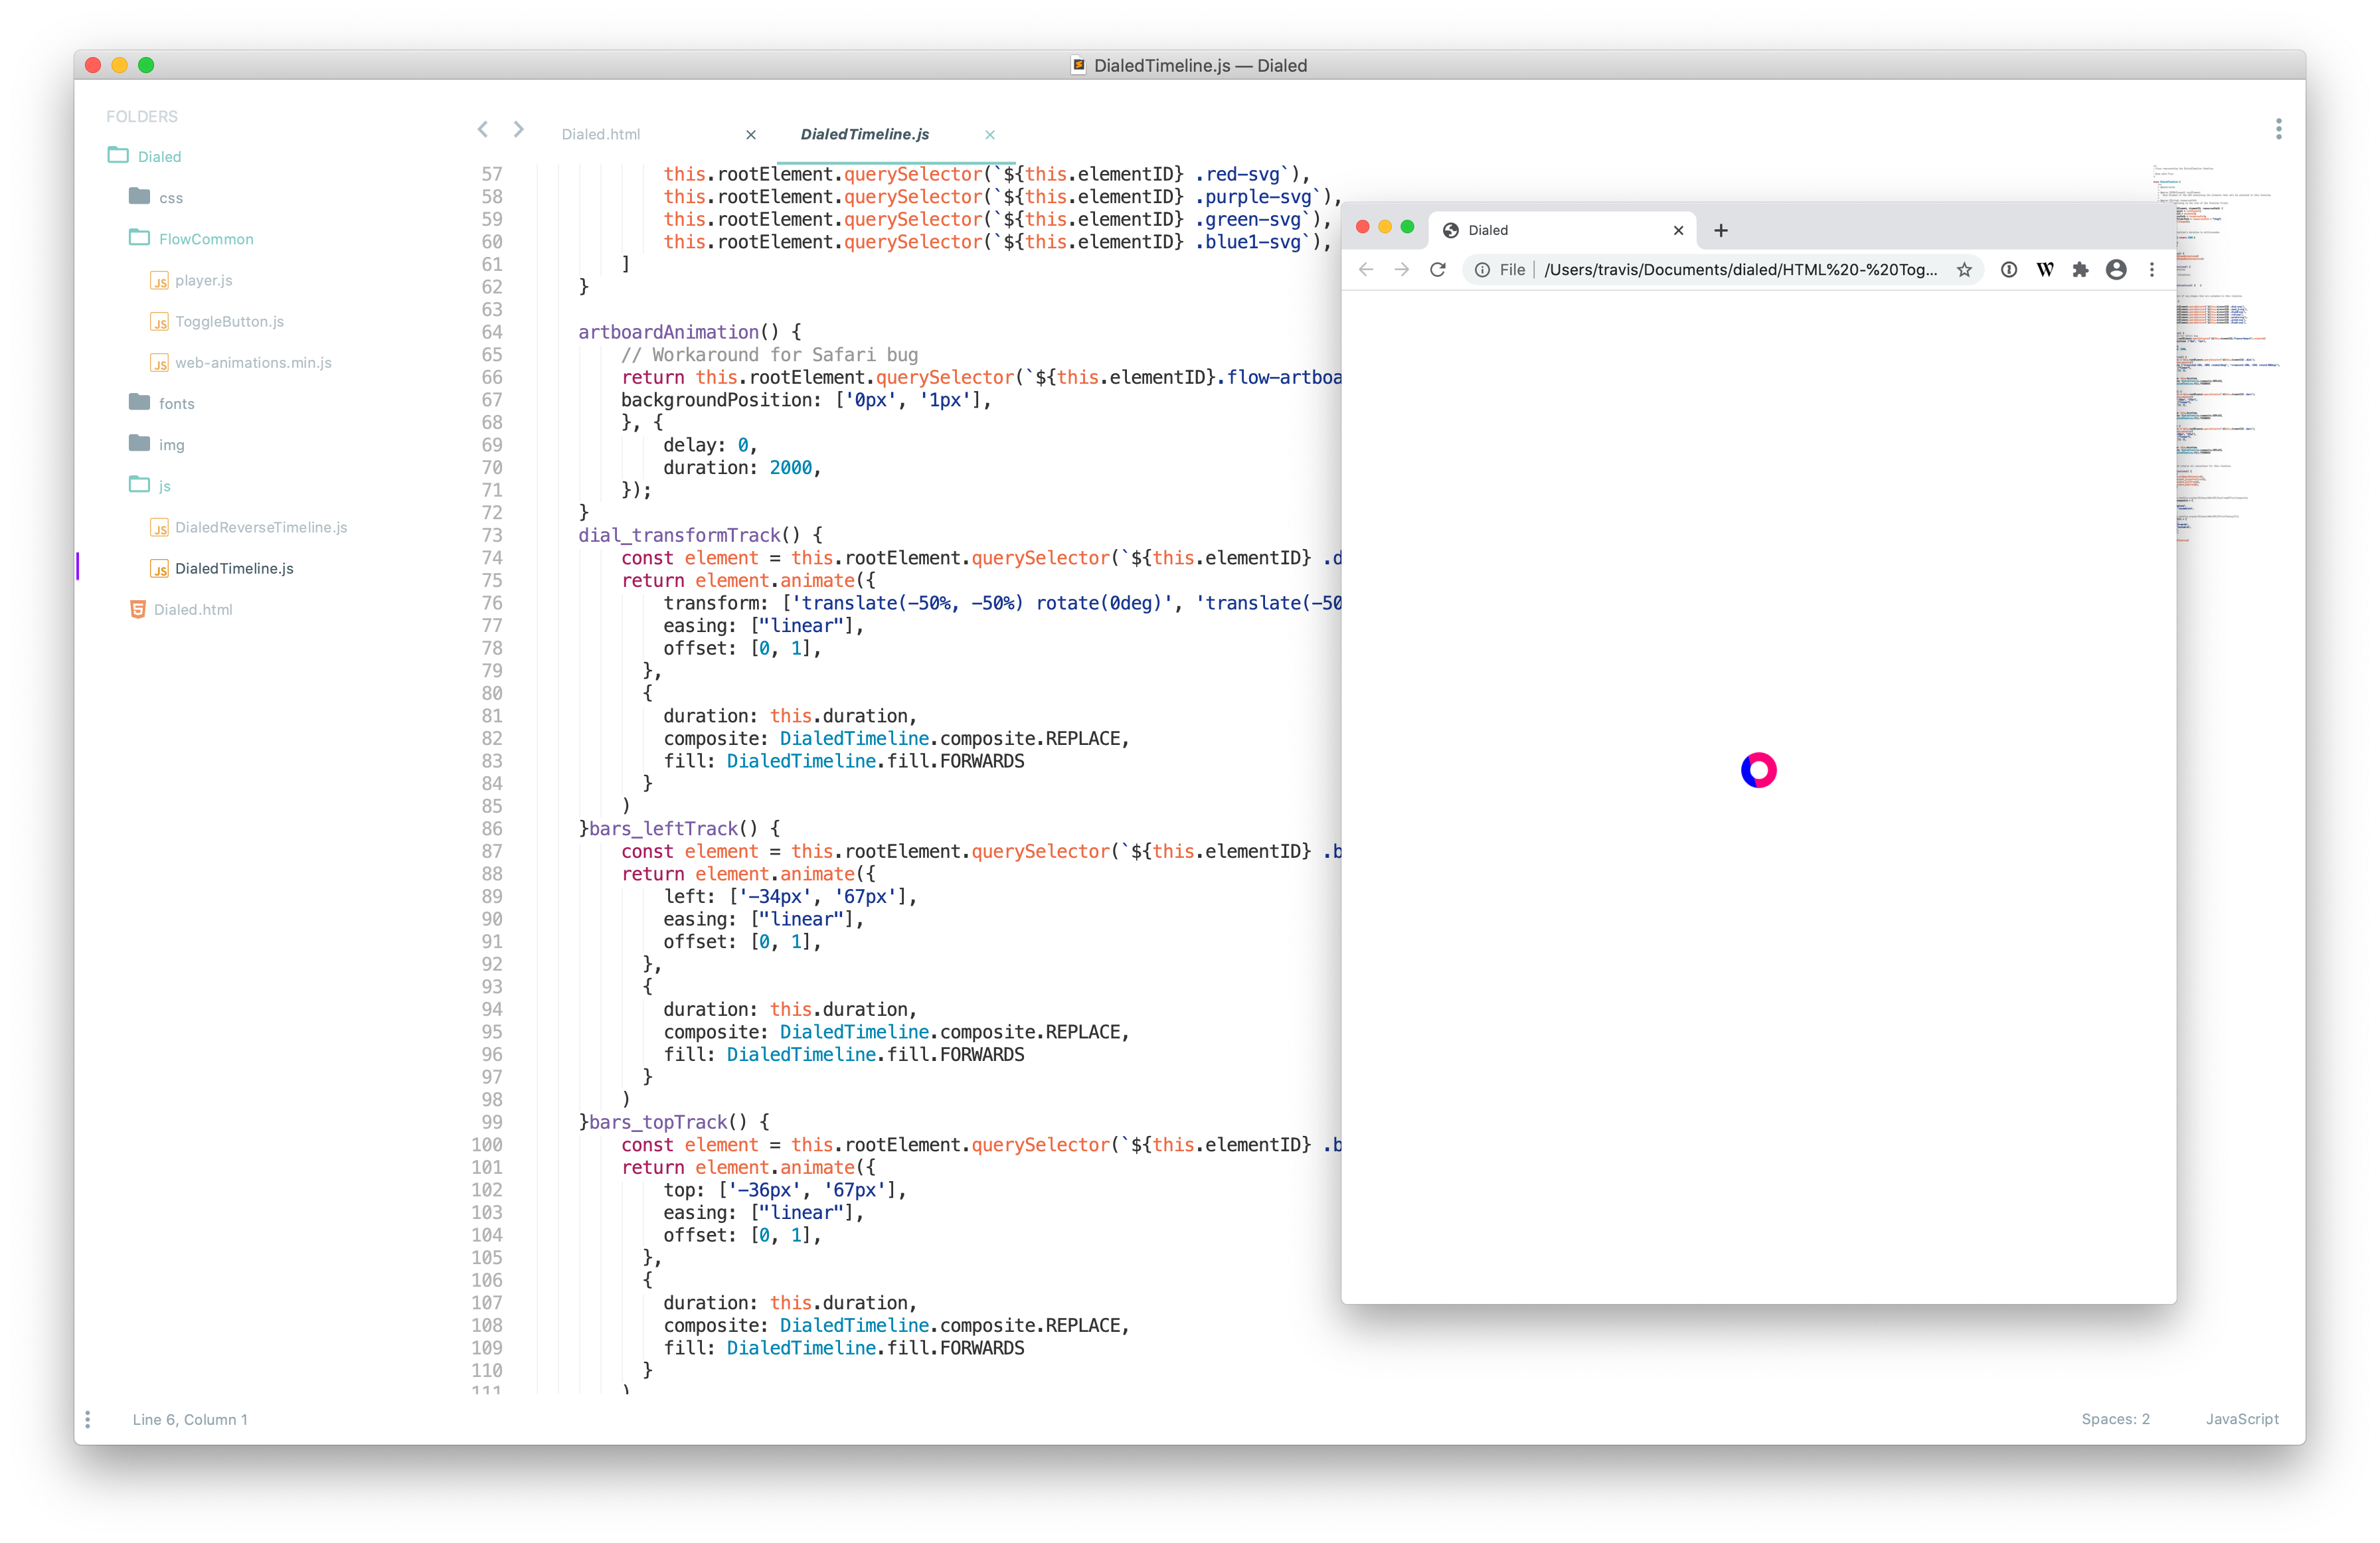The width and height of the screenshot is (2380, 1543).
Task: Click the css folder icon
Action: point(139,196)
